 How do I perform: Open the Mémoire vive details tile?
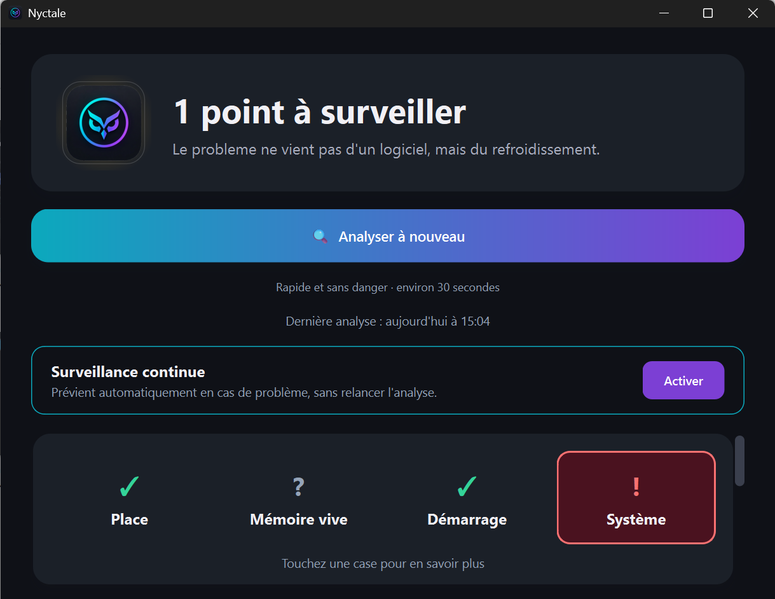pos(299,497)
